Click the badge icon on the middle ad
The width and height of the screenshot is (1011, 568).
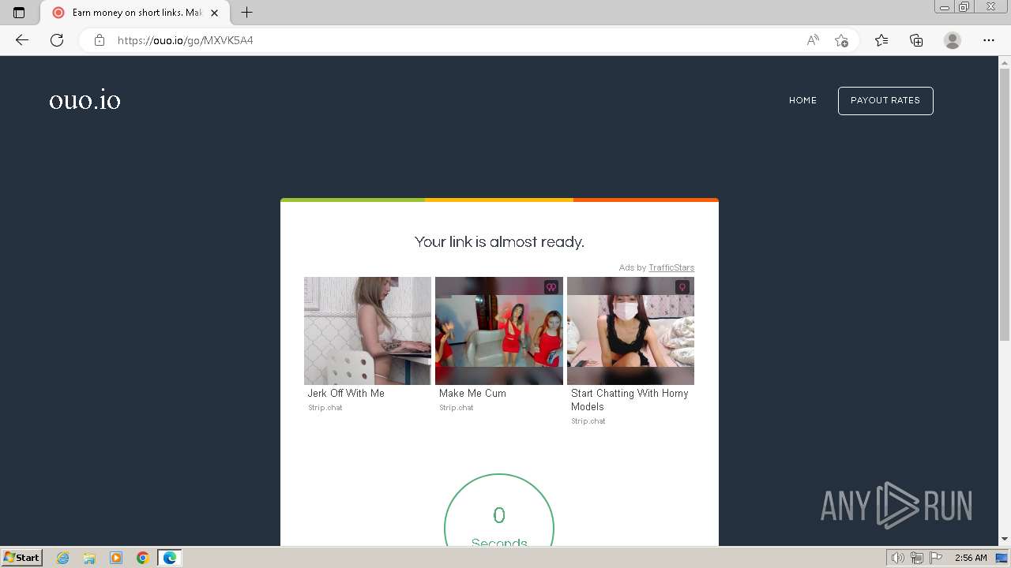click(x=551, y=287)
